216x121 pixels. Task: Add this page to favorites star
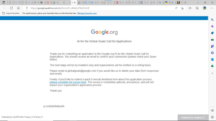tap(182, 8)
